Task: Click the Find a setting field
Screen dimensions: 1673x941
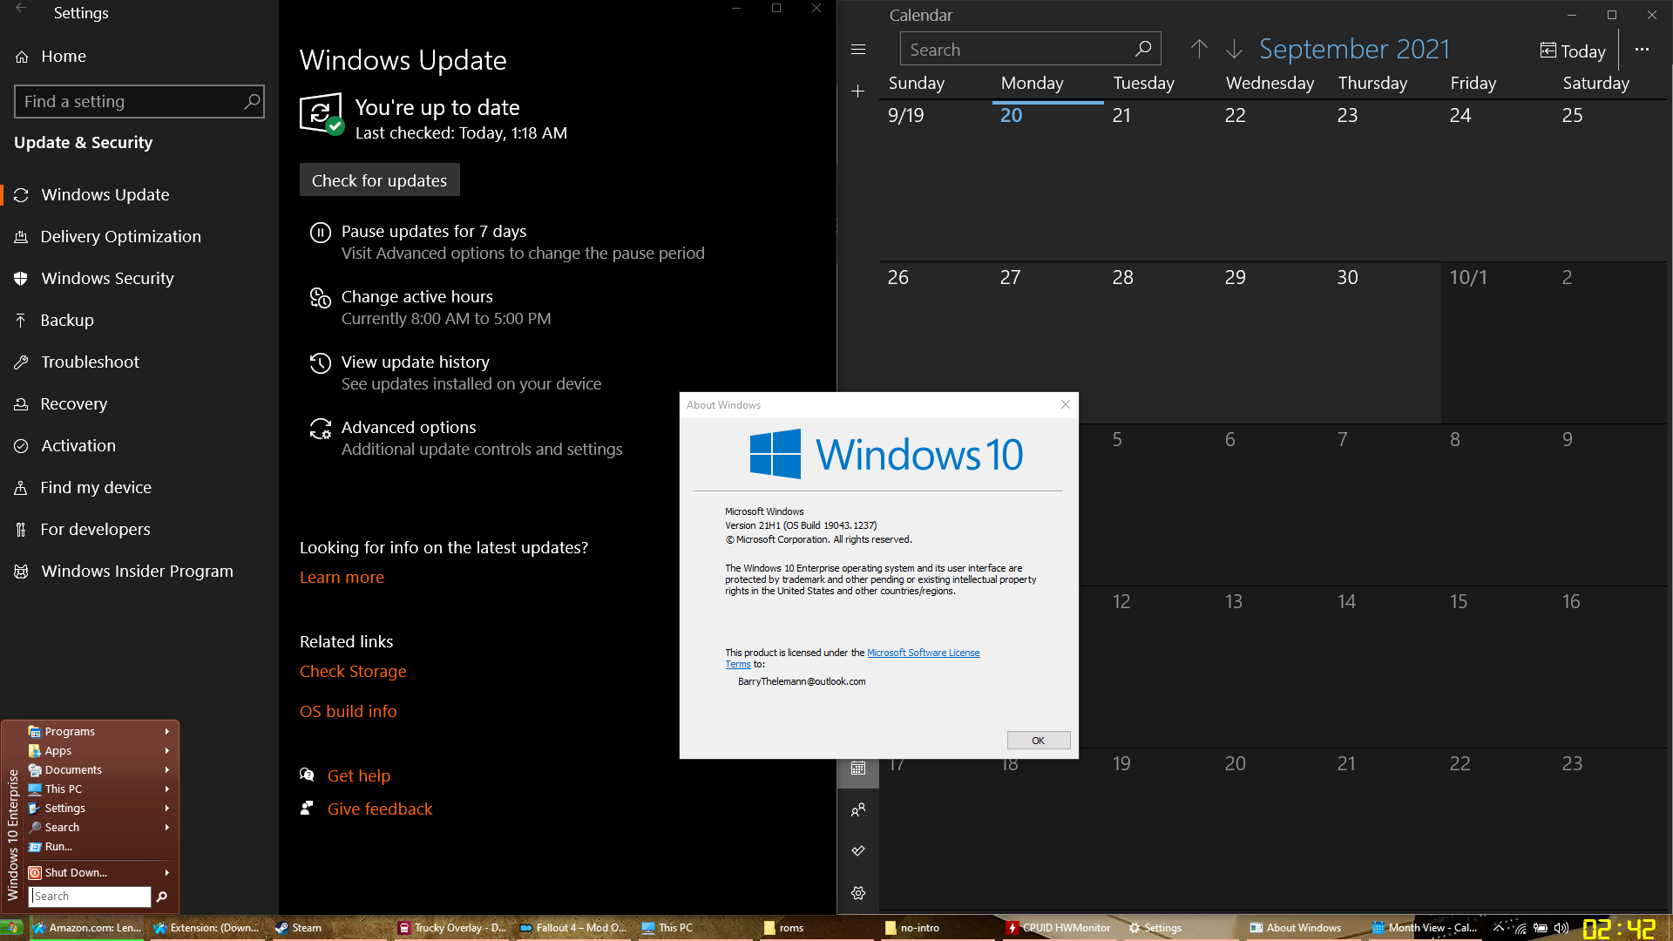Action: [131, 102]
